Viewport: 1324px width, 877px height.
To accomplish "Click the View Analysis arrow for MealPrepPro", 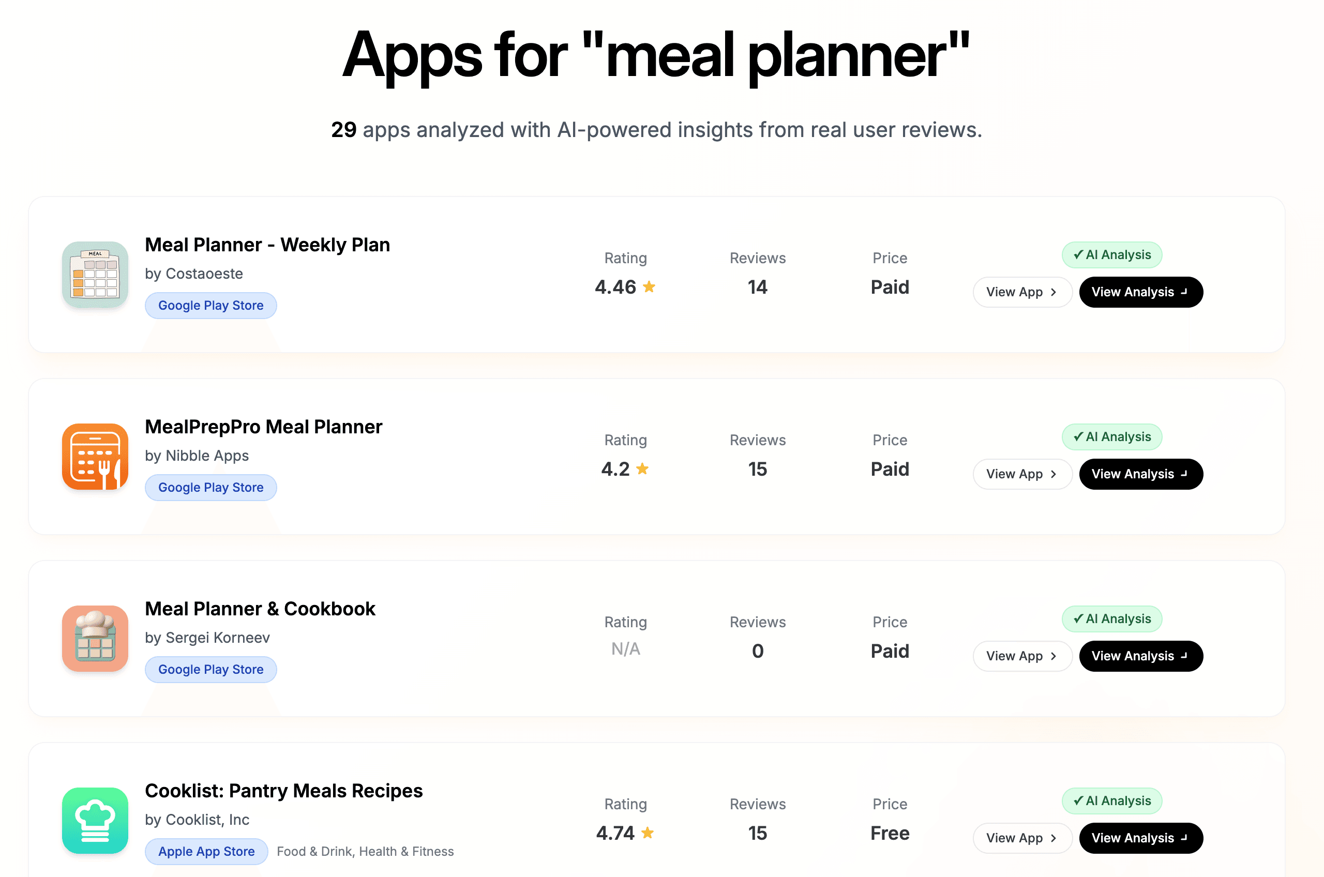I will (x=1185, y=474).
